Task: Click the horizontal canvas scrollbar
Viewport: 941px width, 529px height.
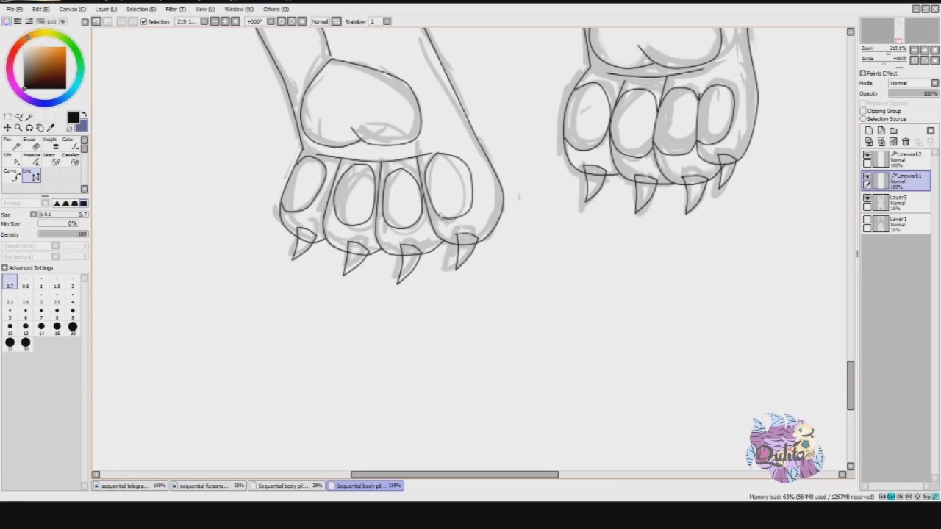Action: click(x=454, y=474)
